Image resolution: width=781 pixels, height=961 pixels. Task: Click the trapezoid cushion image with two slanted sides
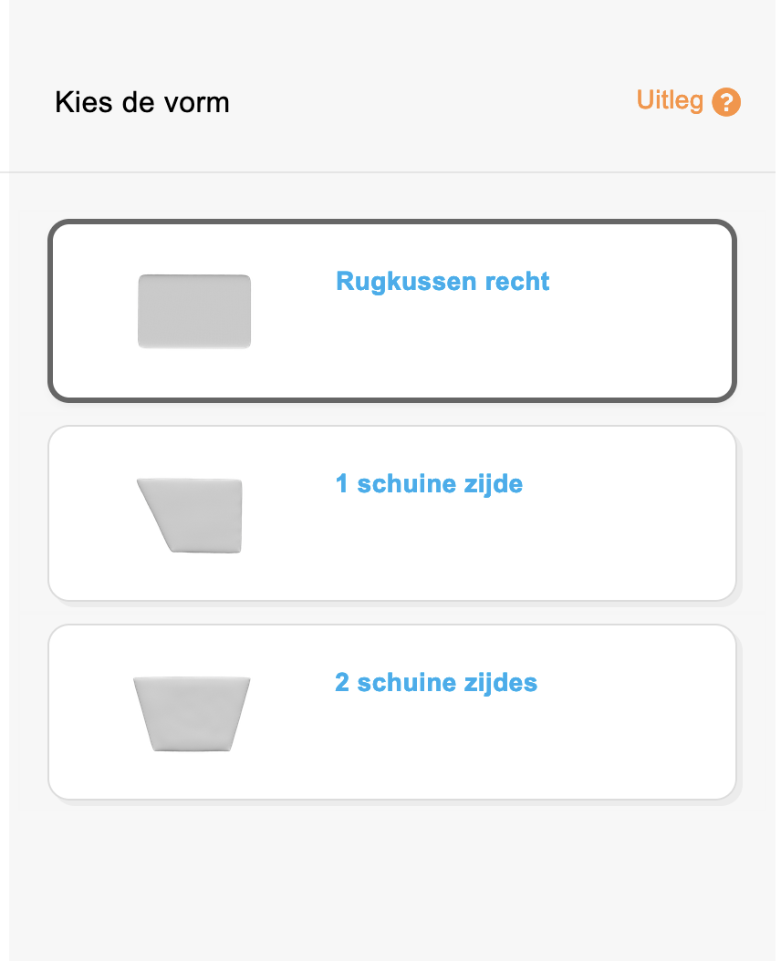pyautogui.click(x=192, y=714)
